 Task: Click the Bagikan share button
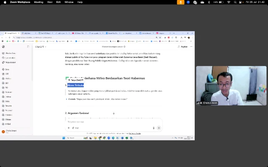(x=183, y=47)
